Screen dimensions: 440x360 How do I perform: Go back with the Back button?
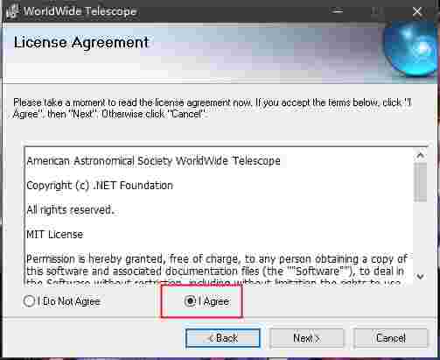(223, 338)
